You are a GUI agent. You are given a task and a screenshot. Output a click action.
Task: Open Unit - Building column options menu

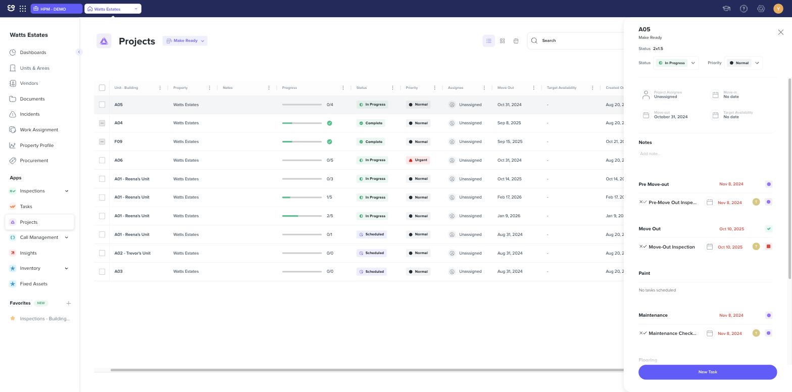tap(160, 88)
